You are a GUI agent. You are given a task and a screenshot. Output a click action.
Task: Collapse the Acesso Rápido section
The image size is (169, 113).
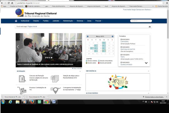pyautogui.click(x=149, y=93)
